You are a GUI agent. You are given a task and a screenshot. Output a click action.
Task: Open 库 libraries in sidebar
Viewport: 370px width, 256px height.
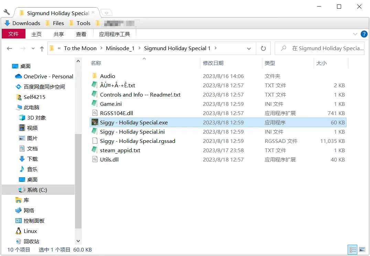click(x=22, y=200)
